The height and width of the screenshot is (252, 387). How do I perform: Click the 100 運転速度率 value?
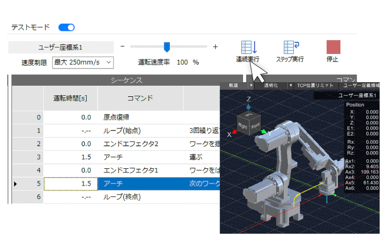[182, 62]
